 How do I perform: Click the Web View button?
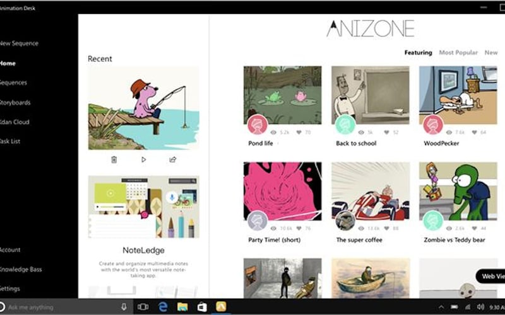click(490, 276)
